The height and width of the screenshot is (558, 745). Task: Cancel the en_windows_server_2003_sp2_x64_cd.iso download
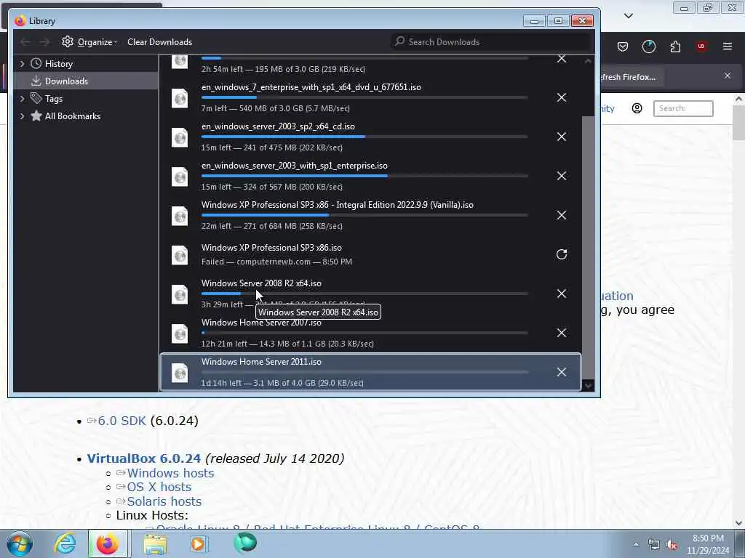(x=562, y=137)
